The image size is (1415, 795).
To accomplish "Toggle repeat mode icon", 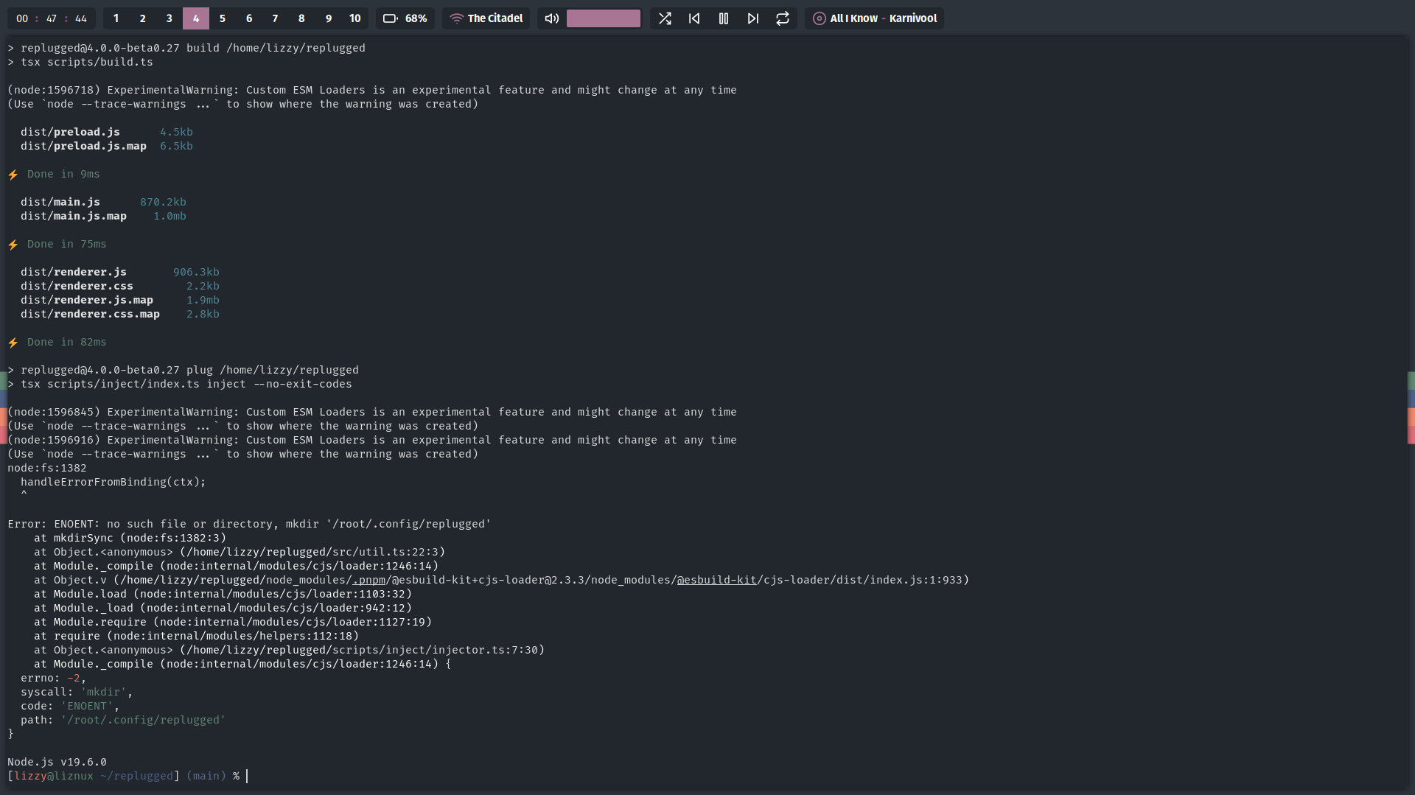I will tap(783, 18).
